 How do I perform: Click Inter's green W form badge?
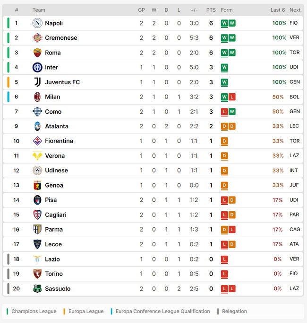(224, 67)
